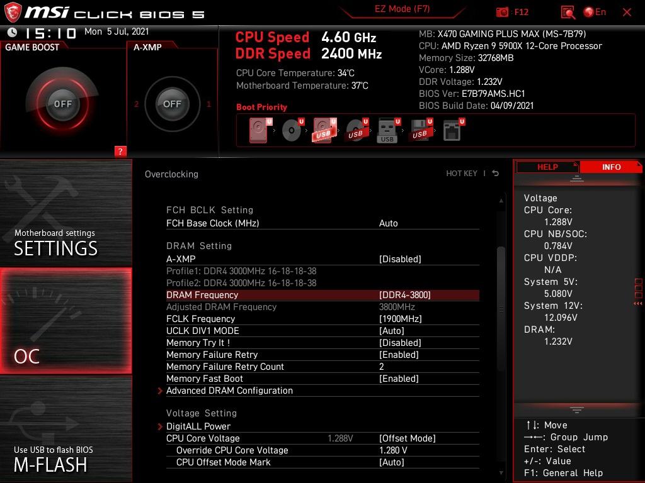Click the Adjusted DRAM Frequency row
The height and width of the screenshot is (483, 645).
(322, 307)
